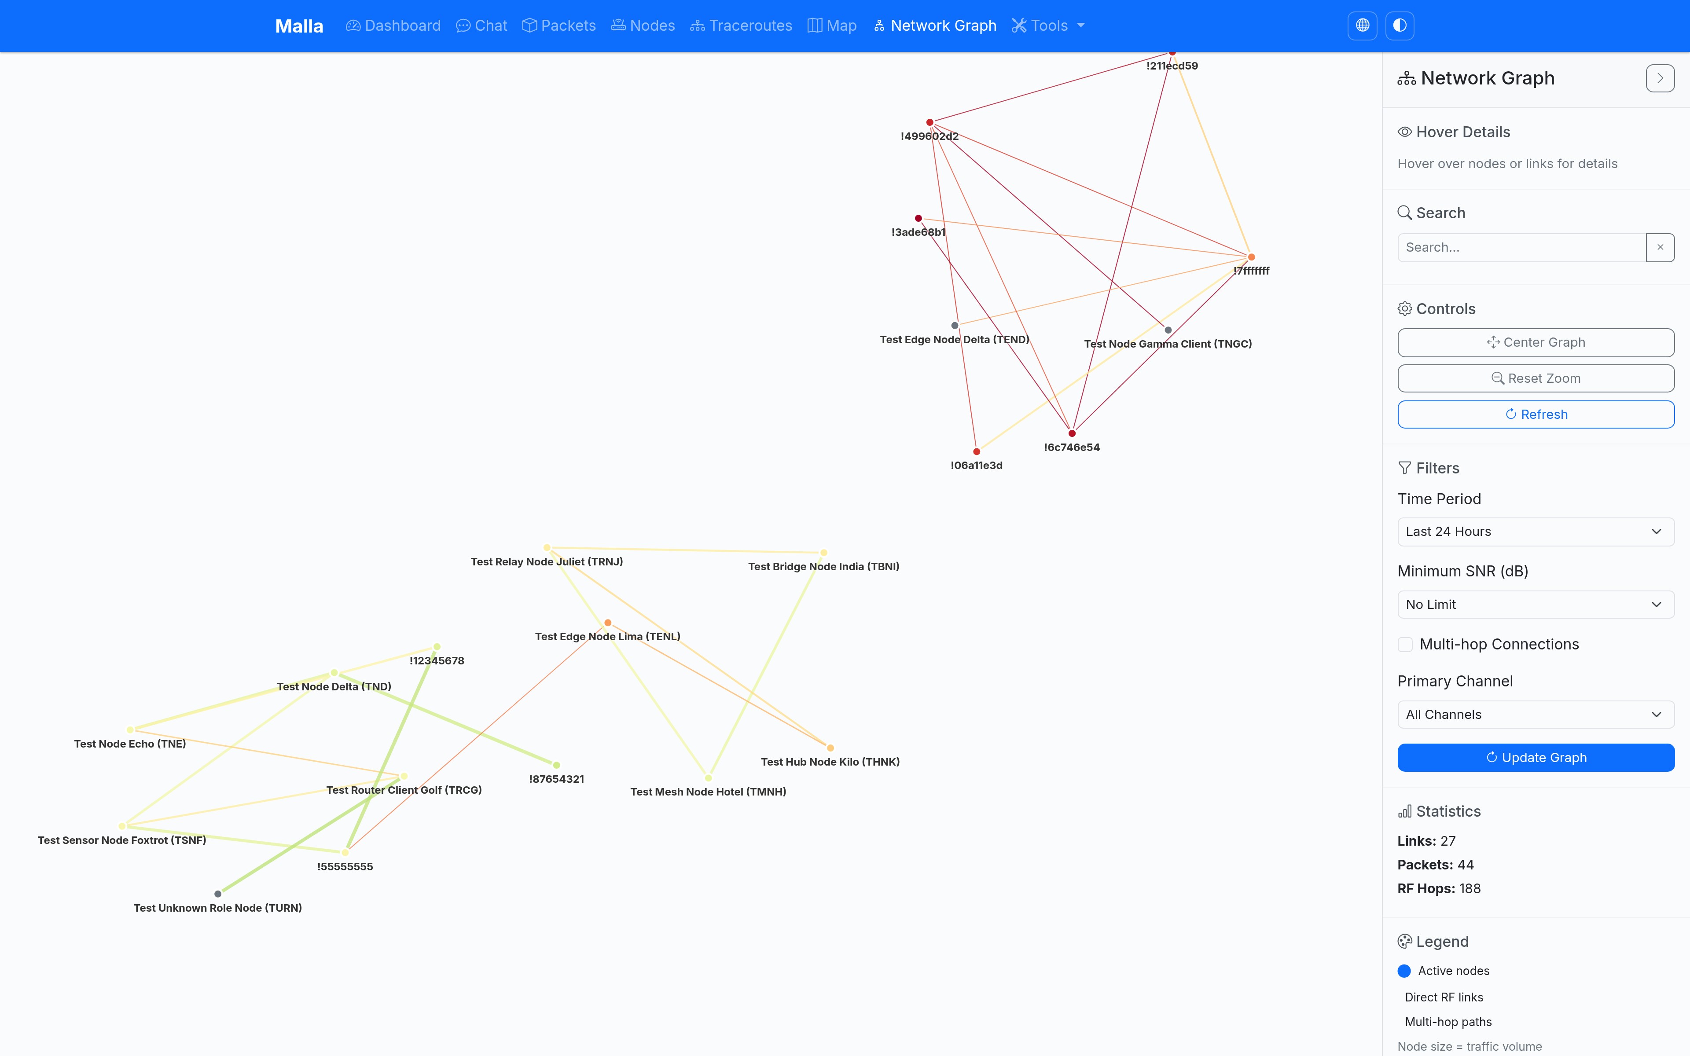Click the Dashboard gauge icon
1690x1056 pixels.
[353, 26]
